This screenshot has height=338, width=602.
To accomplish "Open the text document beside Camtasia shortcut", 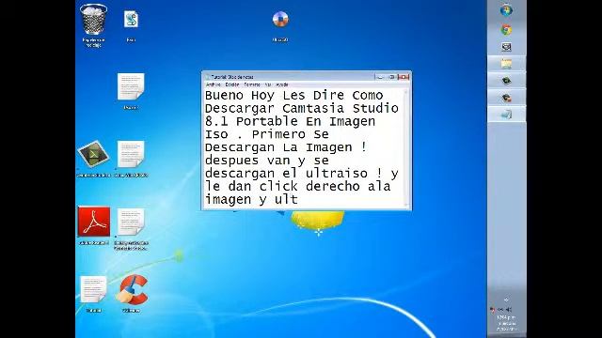I will 131,154.
